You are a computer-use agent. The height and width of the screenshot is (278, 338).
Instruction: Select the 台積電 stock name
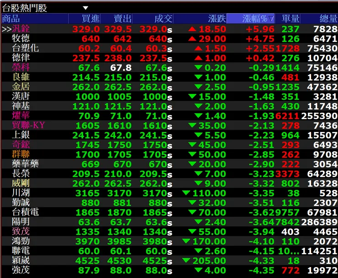click(25, 212)
